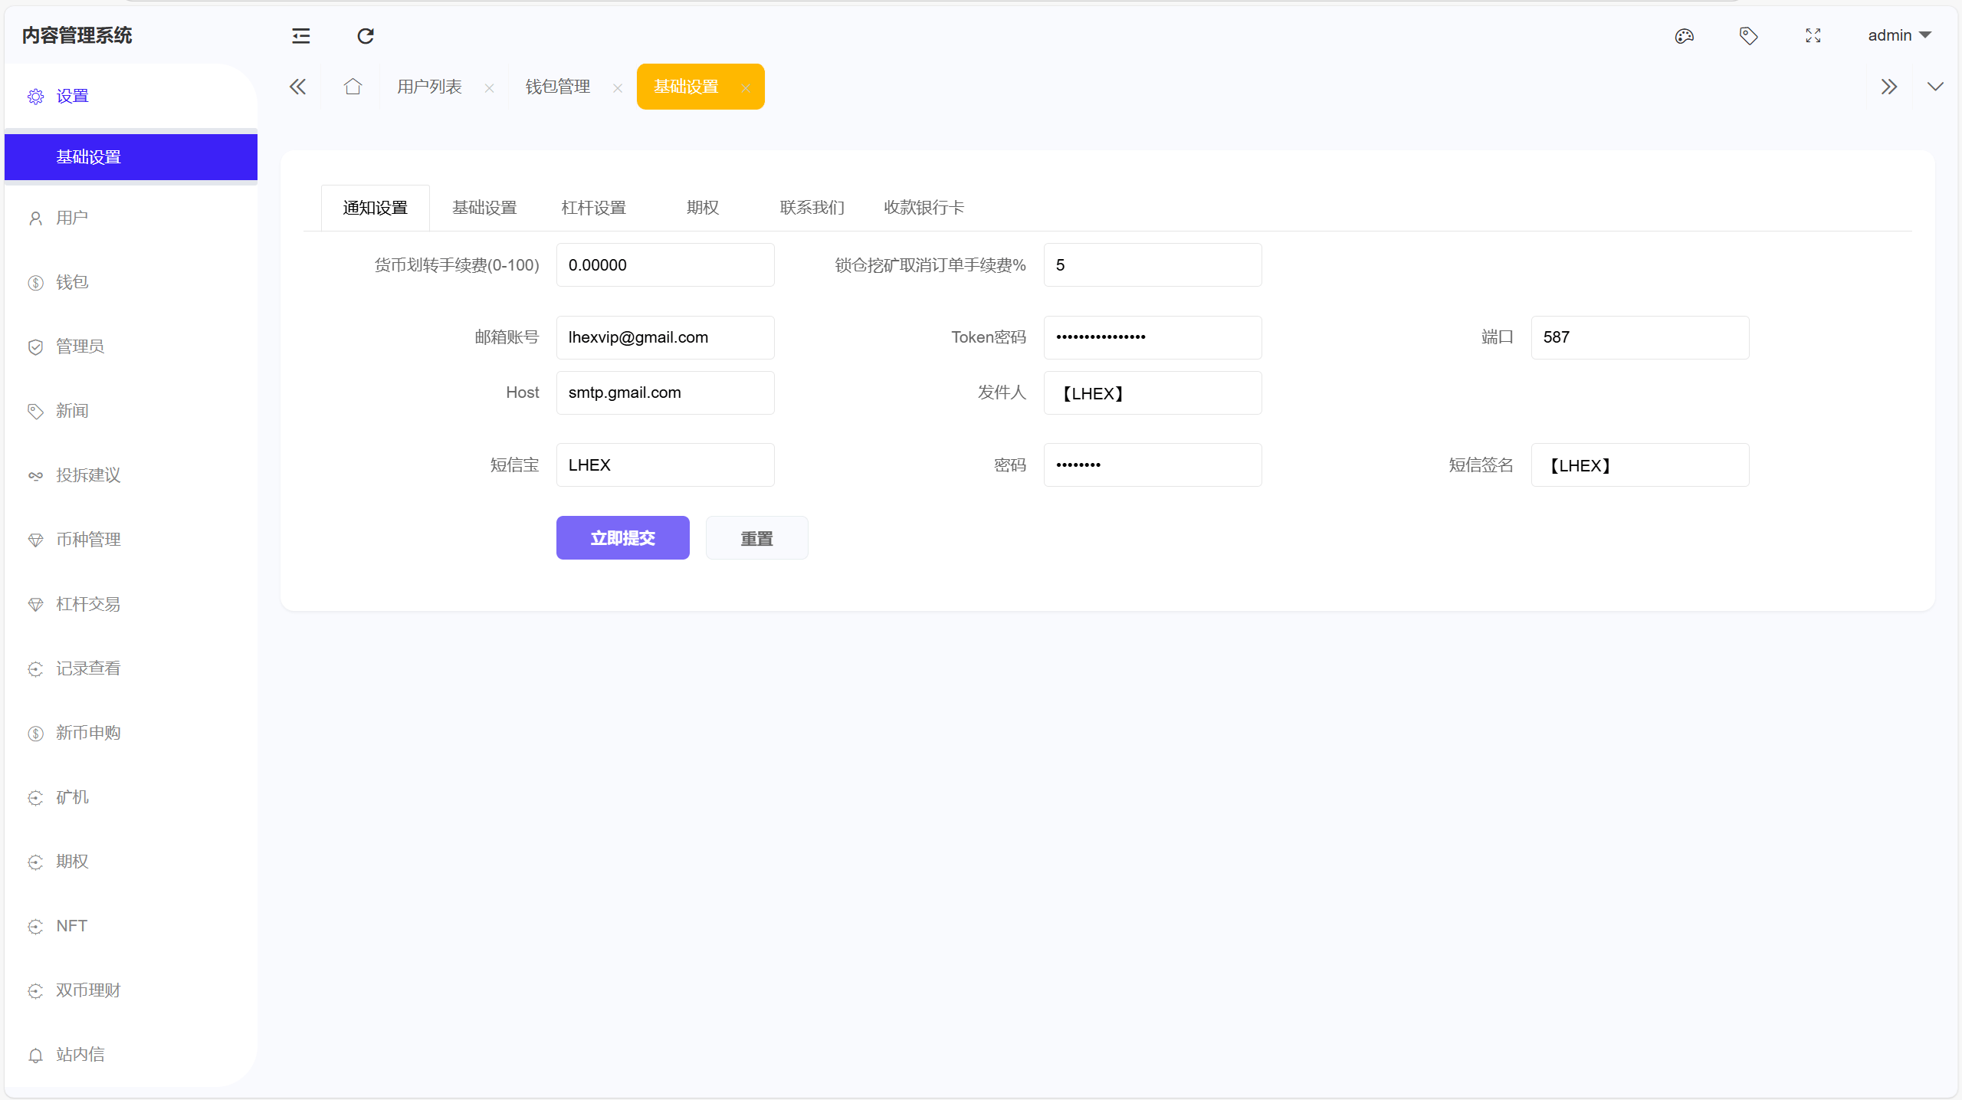Close the 钱包管理 tab
Image resolution: width=1962 pixels, height=1100 pixels.
pyautogui.click(x=617, y=88)
